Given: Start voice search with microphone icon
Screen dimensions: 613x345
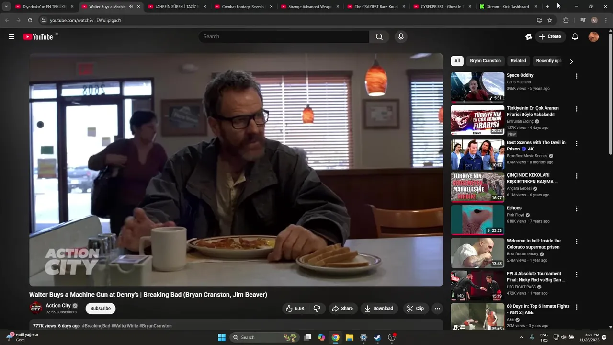Looking at the screenshot, I should 401,37.
